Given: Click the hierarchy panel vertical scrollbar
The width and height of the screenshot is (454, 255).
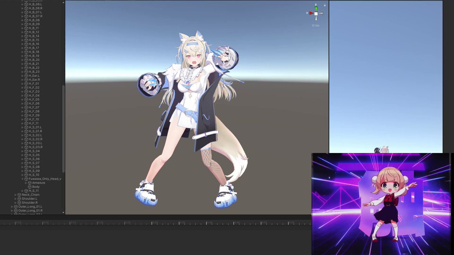Looking at the screenshot, I should point(64,128).
